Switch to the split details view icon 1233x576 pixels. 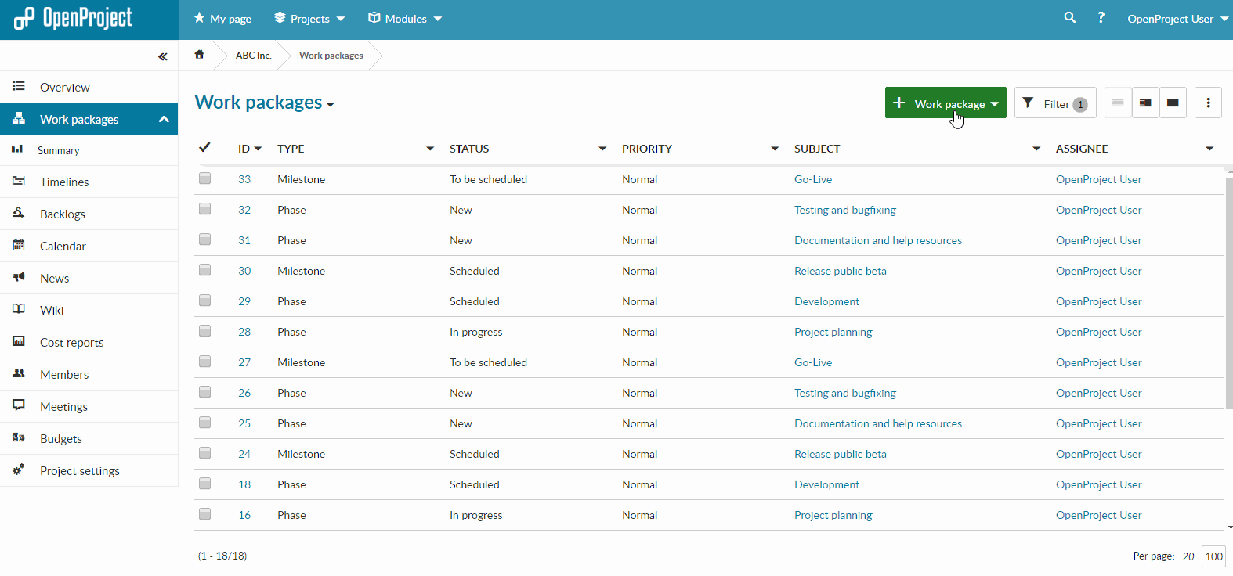click(x=1145, y=103)
